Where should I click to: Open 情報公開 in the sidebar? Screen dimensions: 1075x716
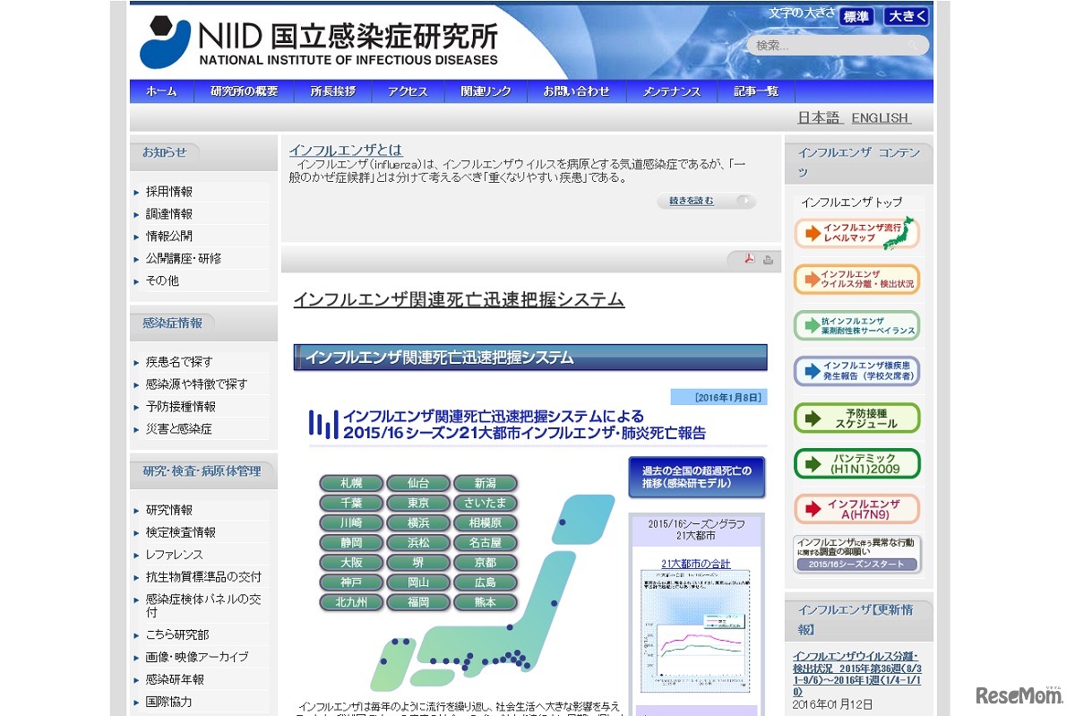click(x=168, y=237)
